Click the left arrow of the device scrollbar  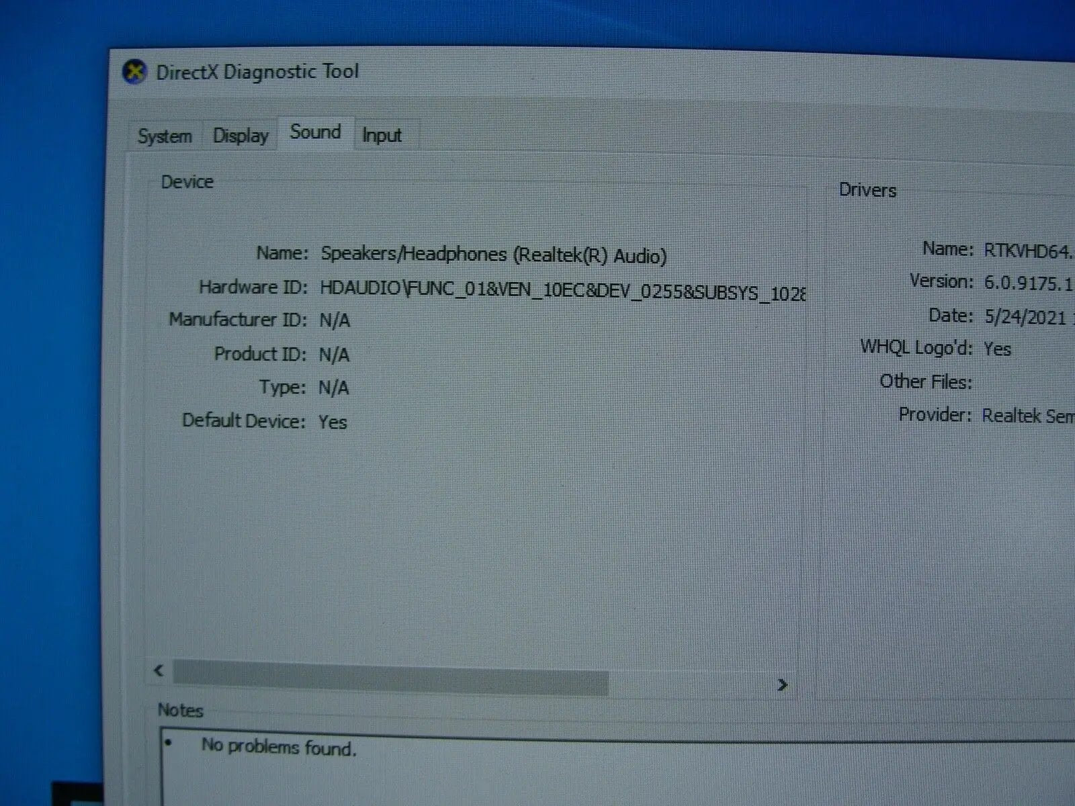click(x=159, y=670)
